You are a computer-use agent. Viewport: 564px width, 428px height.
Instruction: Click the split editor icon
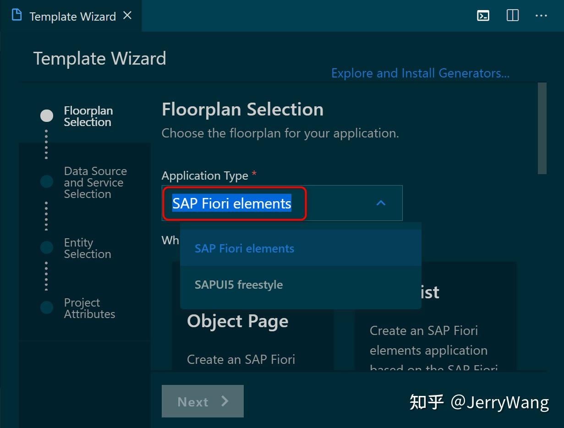click(512, 15)
